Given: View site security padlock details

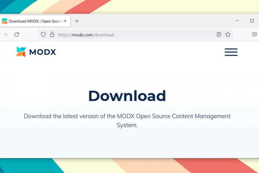Looking at the screenshot, I should pos(52,34).
